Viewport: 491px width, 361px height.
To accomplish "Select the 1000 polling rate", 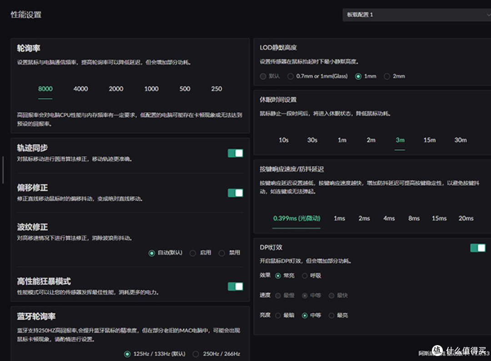I will (x=151, y=89).
